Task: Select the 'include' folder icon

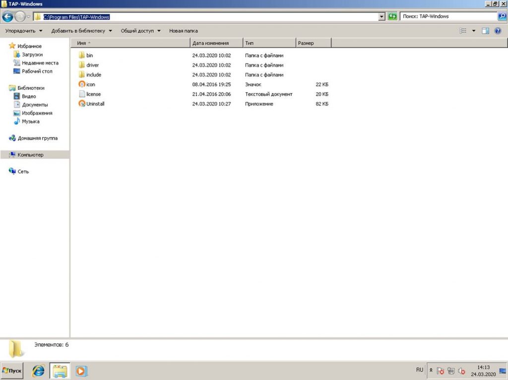Action: pyautogui.click(x=82, y=75)
